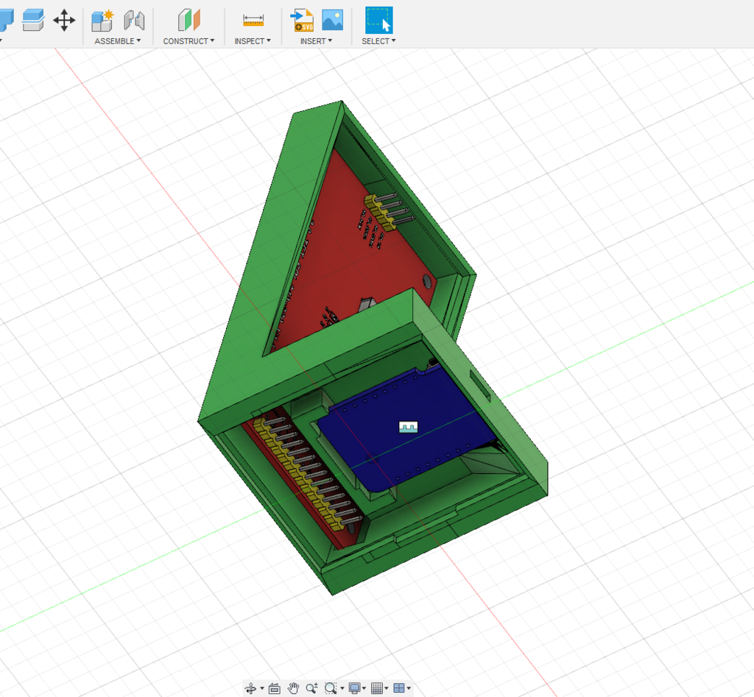Open Grid and Snaps settings
The width and height of the screenshot is (754, 697).
click(x=378, y=688)
